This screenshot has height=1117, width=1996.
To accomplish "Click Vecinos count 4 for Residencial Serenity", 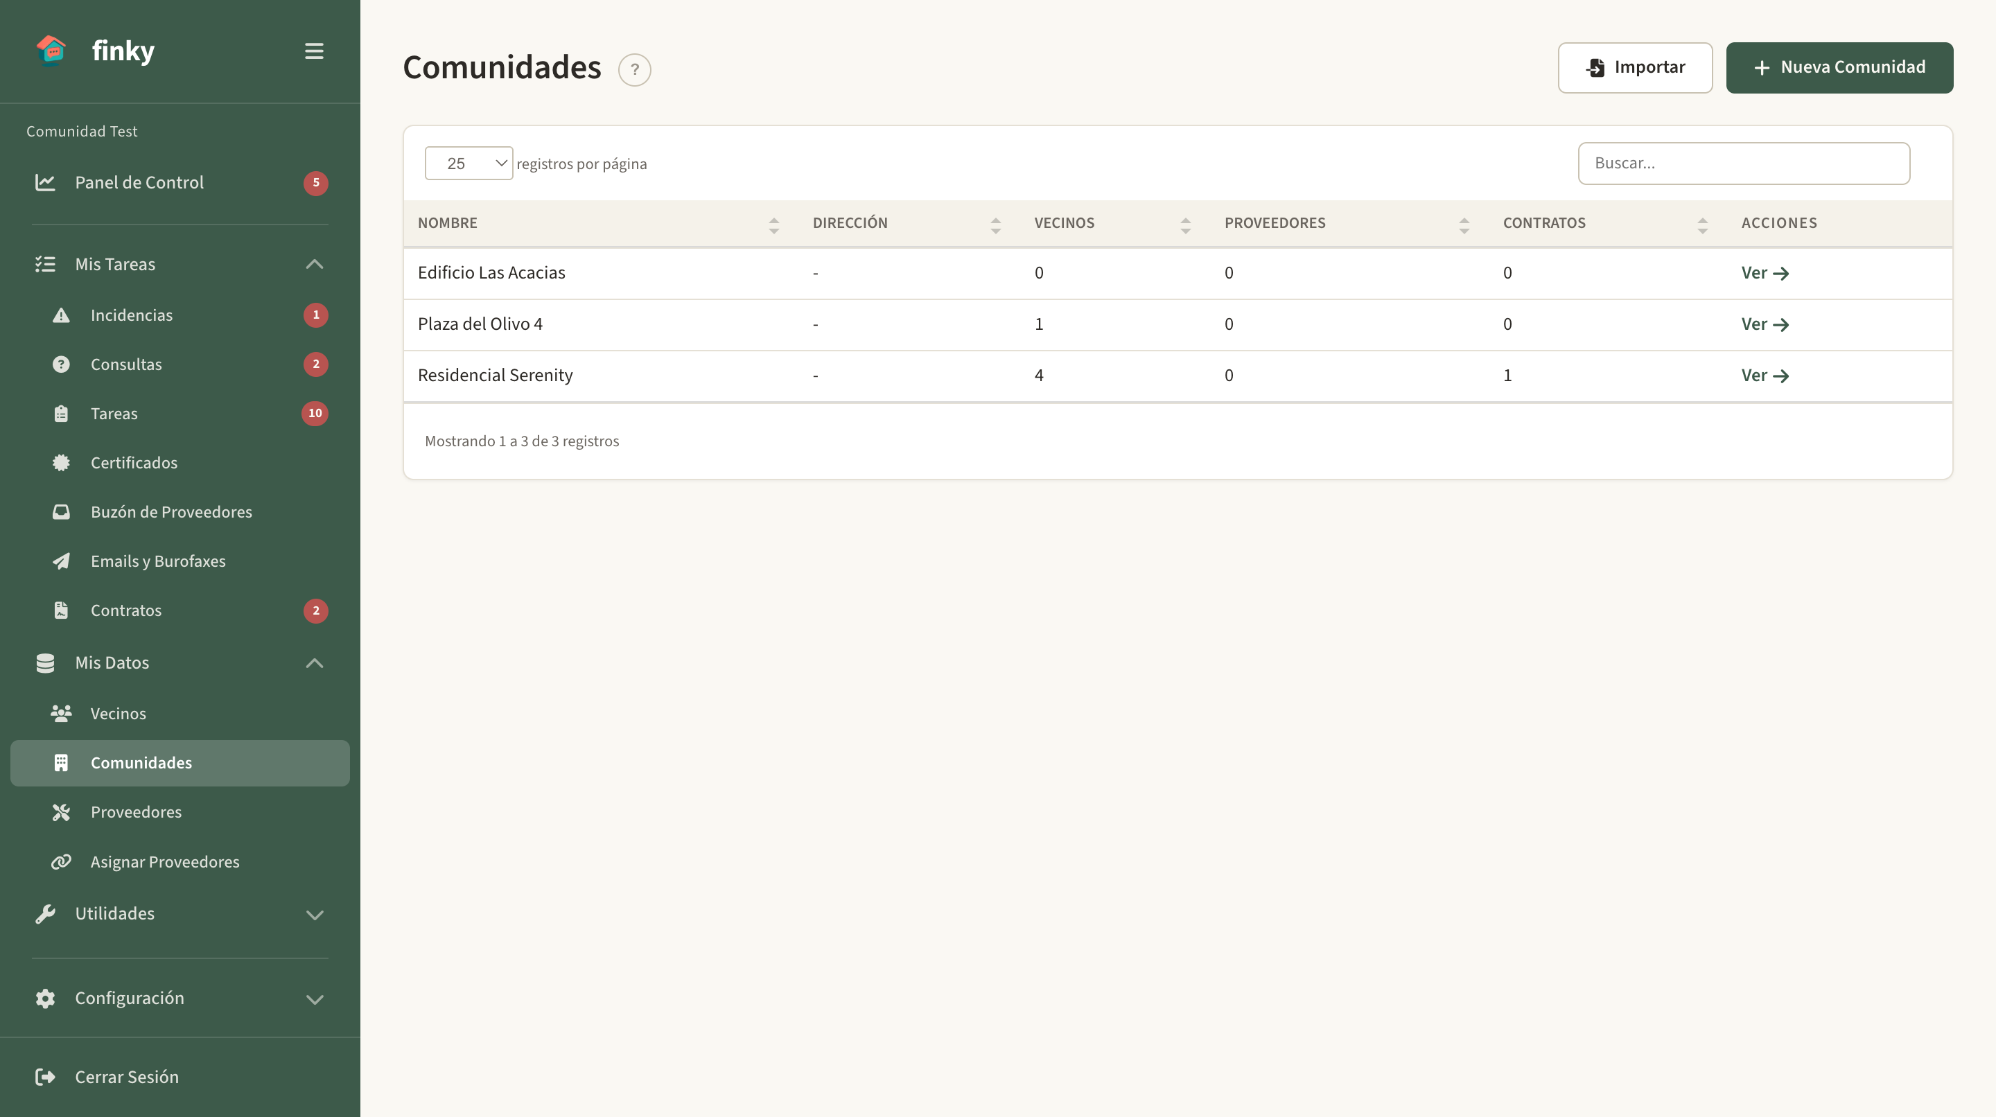I will click(1038, 375).
